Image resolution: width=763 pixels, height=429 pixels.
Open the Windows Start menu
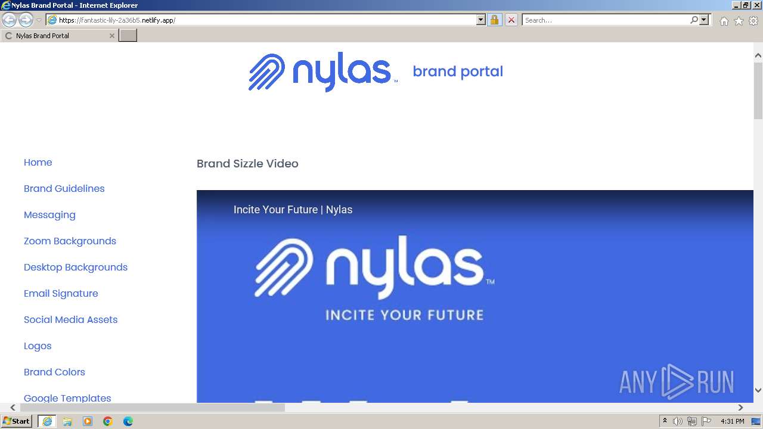tap(17, 421)
